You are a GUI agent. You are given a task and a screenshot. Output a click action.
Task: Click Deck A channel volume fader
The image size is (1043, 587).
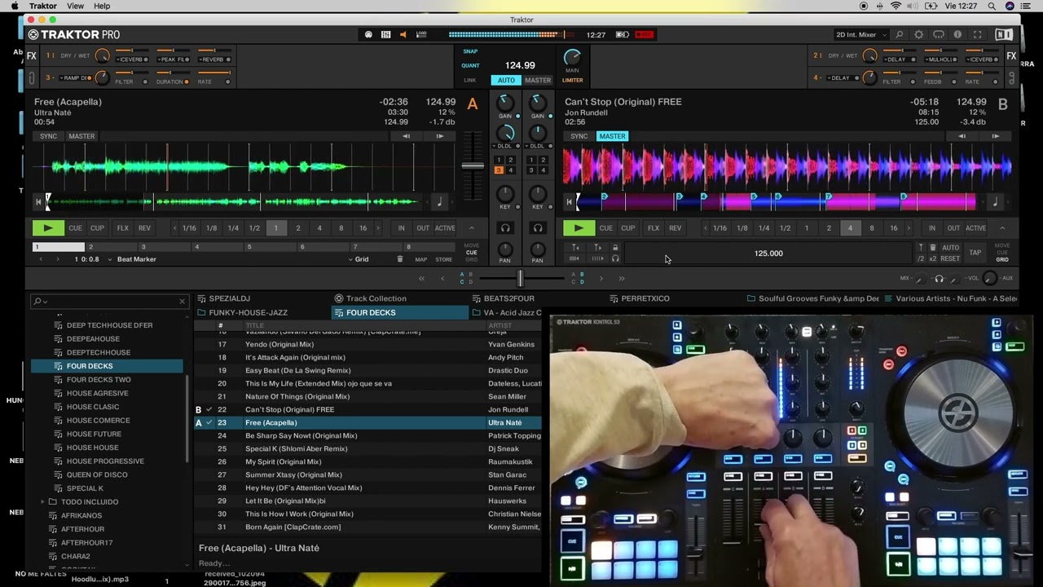click(x=473, y=166)
